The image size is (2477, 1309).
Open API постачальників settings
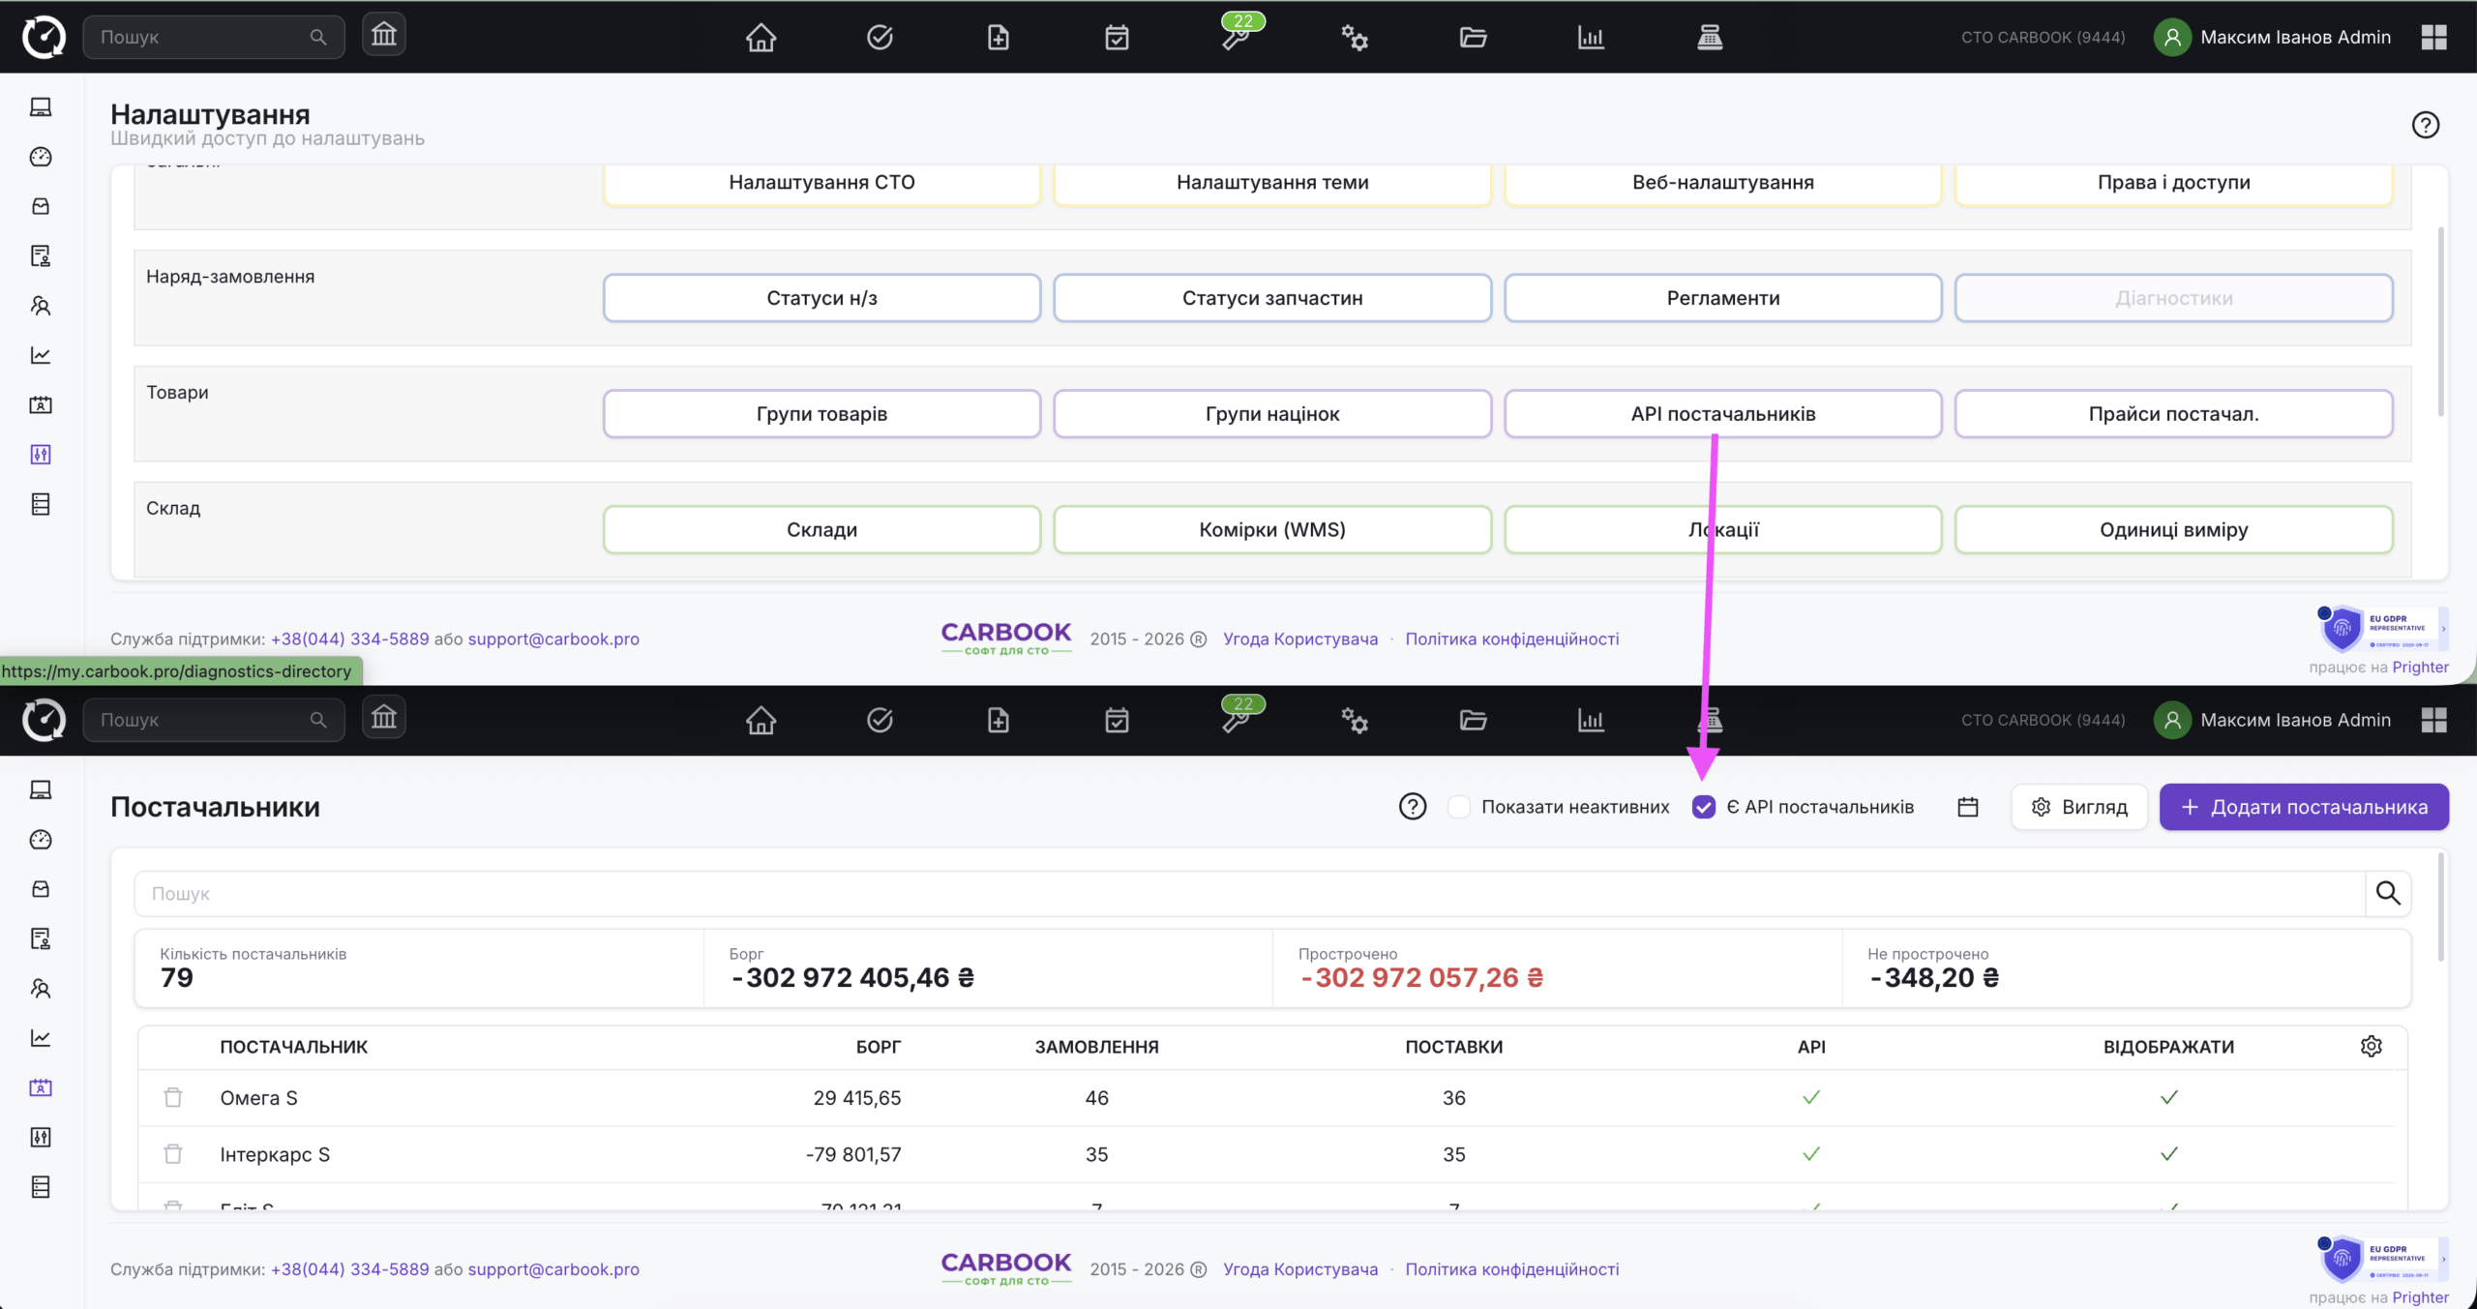(x=1722, y=414)
